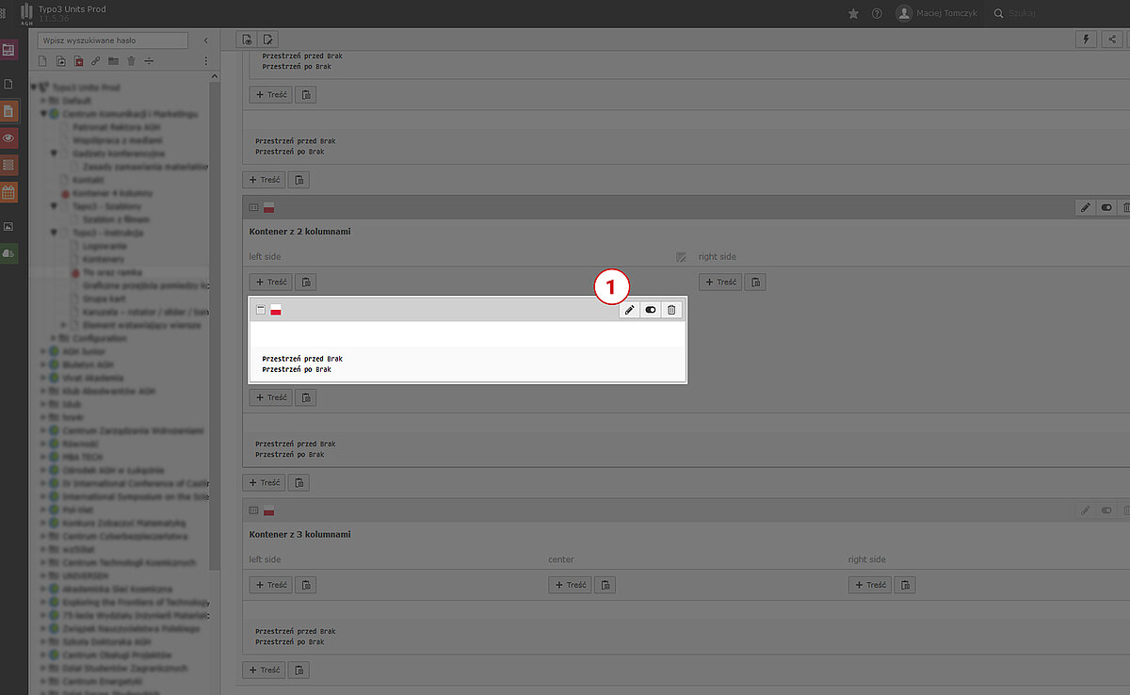
Task: Add content with Treść button in right side column
Action: point(720,282)
